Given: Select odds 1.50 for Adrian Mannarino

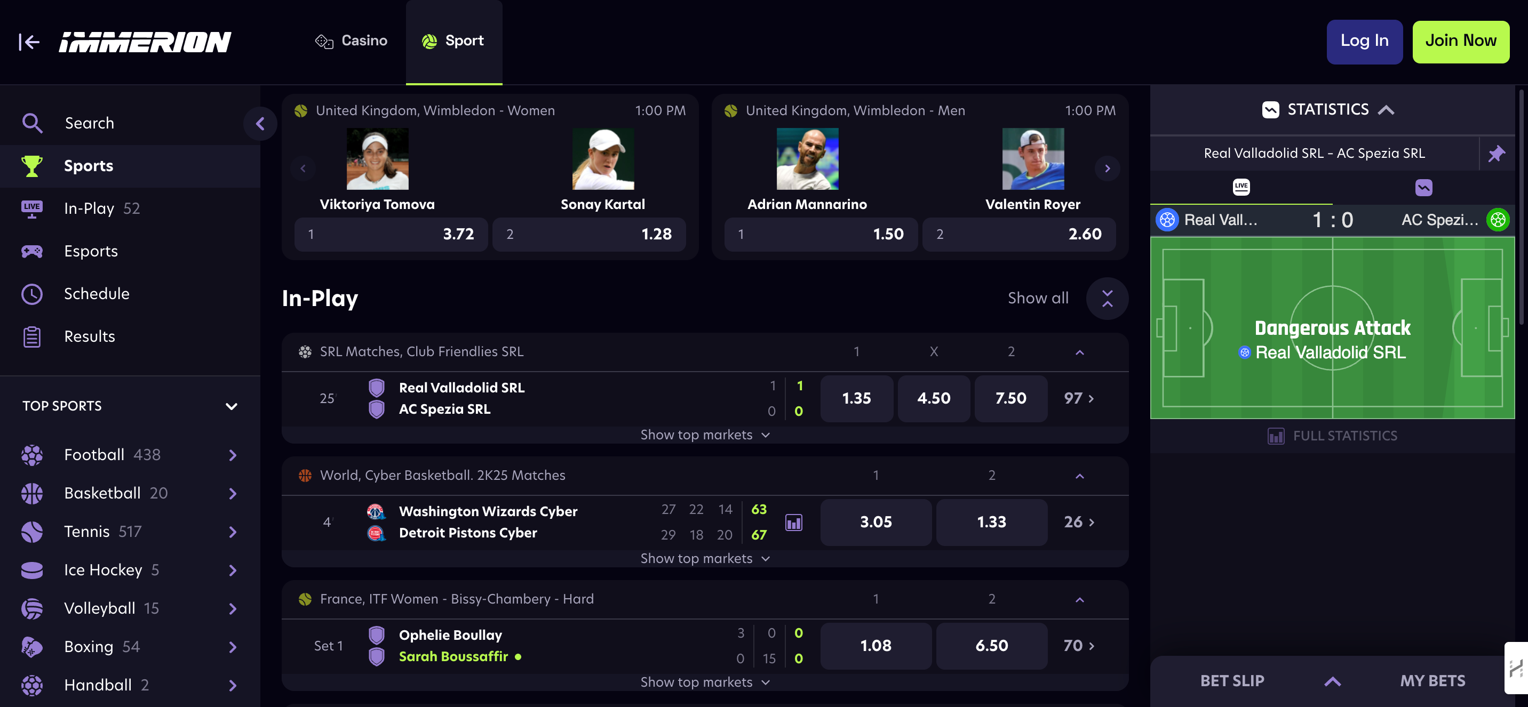Looking at the screenshot, I should (x=821, y=234).
